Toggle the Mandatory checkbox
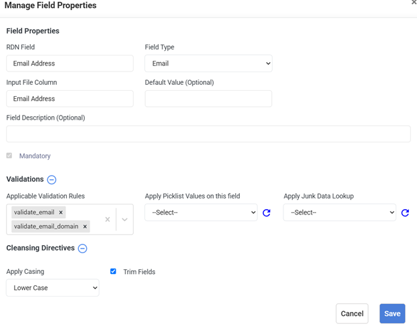This screenshot has width=417, height=334. click(9, 156)
